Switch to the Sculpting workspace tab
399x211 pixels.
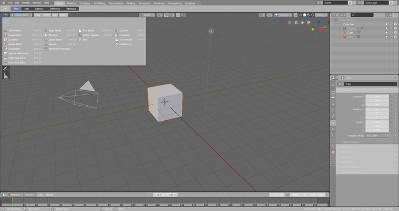85,3
